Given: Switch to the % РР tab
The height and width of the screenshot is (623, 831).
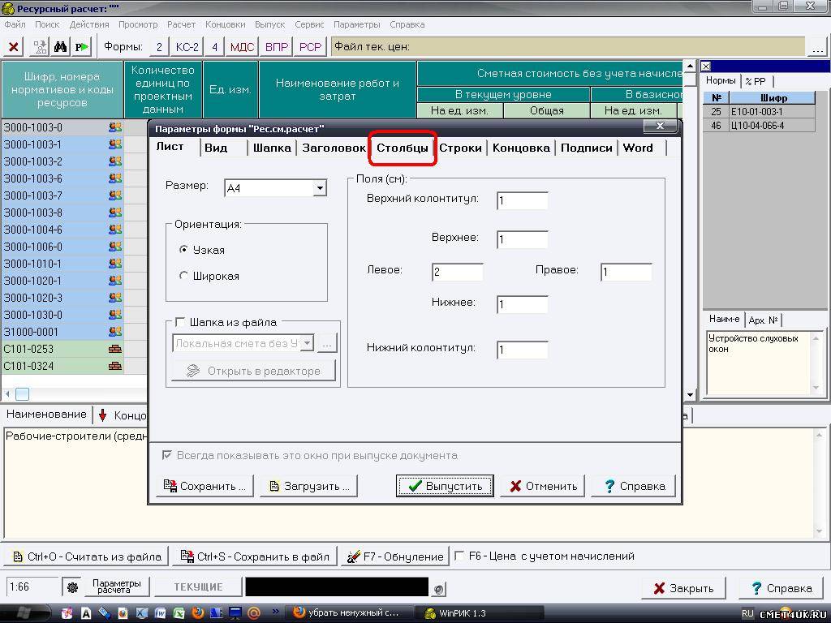Looking at the screenshot, I should (x=756, y=82).
